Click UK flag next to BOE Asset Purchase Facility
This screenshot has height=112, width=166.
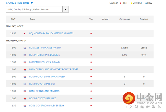(25, 48)
